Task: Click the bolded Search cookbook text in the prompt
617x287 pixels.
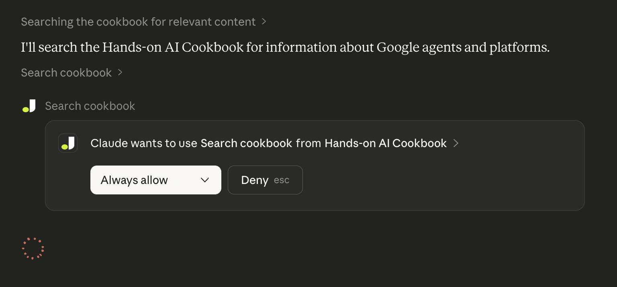Action: [247, 143]
